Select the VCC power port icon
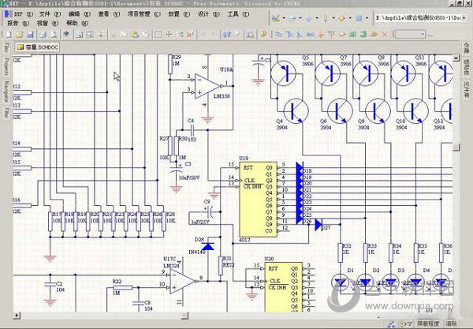The image size is (473, 329). click(332, 35)
